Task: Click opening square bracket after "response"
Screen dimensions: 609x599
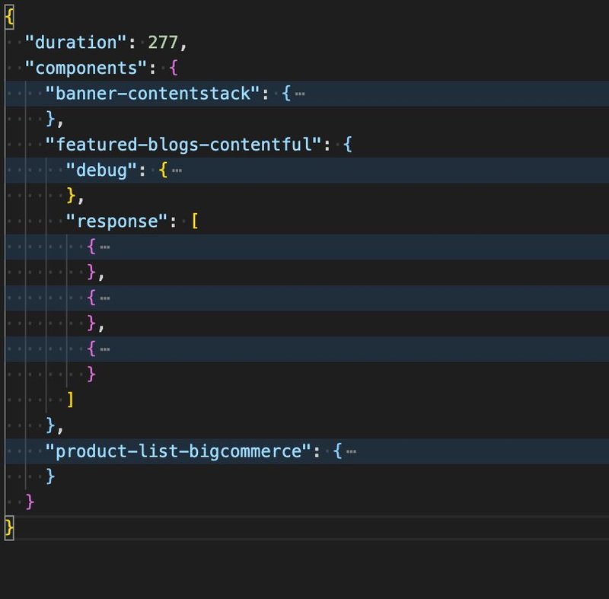Action: pos(195,221)
